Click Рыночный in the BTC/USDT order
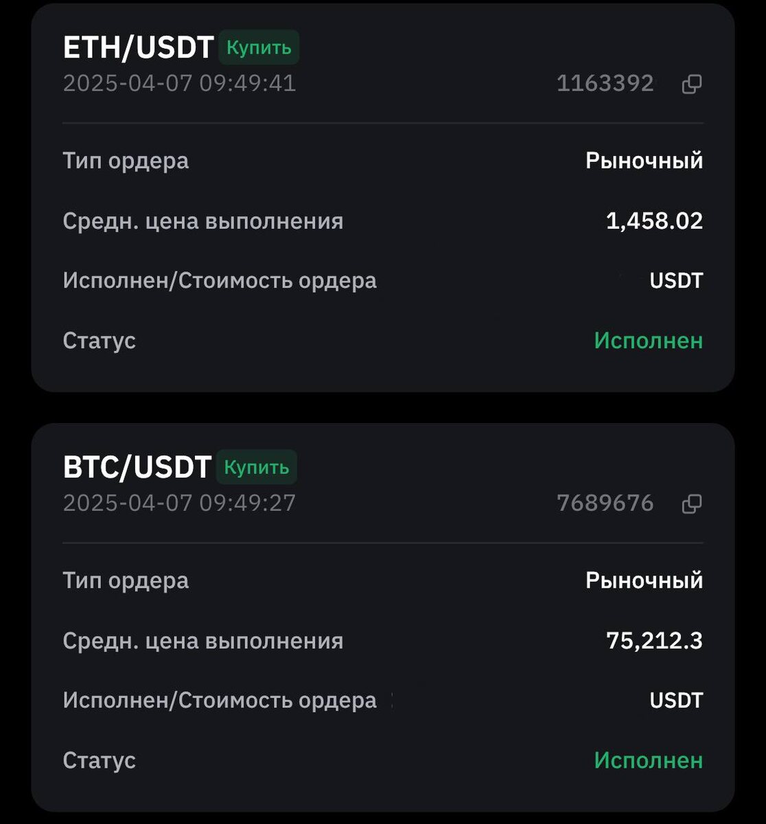766x824 pixels. (644, 580)
